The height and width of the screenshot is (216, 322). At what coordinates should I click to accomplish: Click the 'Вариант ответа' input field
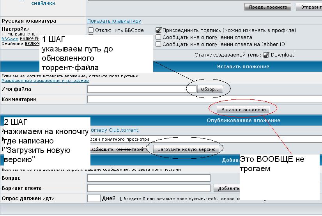[x=150, y=188]
